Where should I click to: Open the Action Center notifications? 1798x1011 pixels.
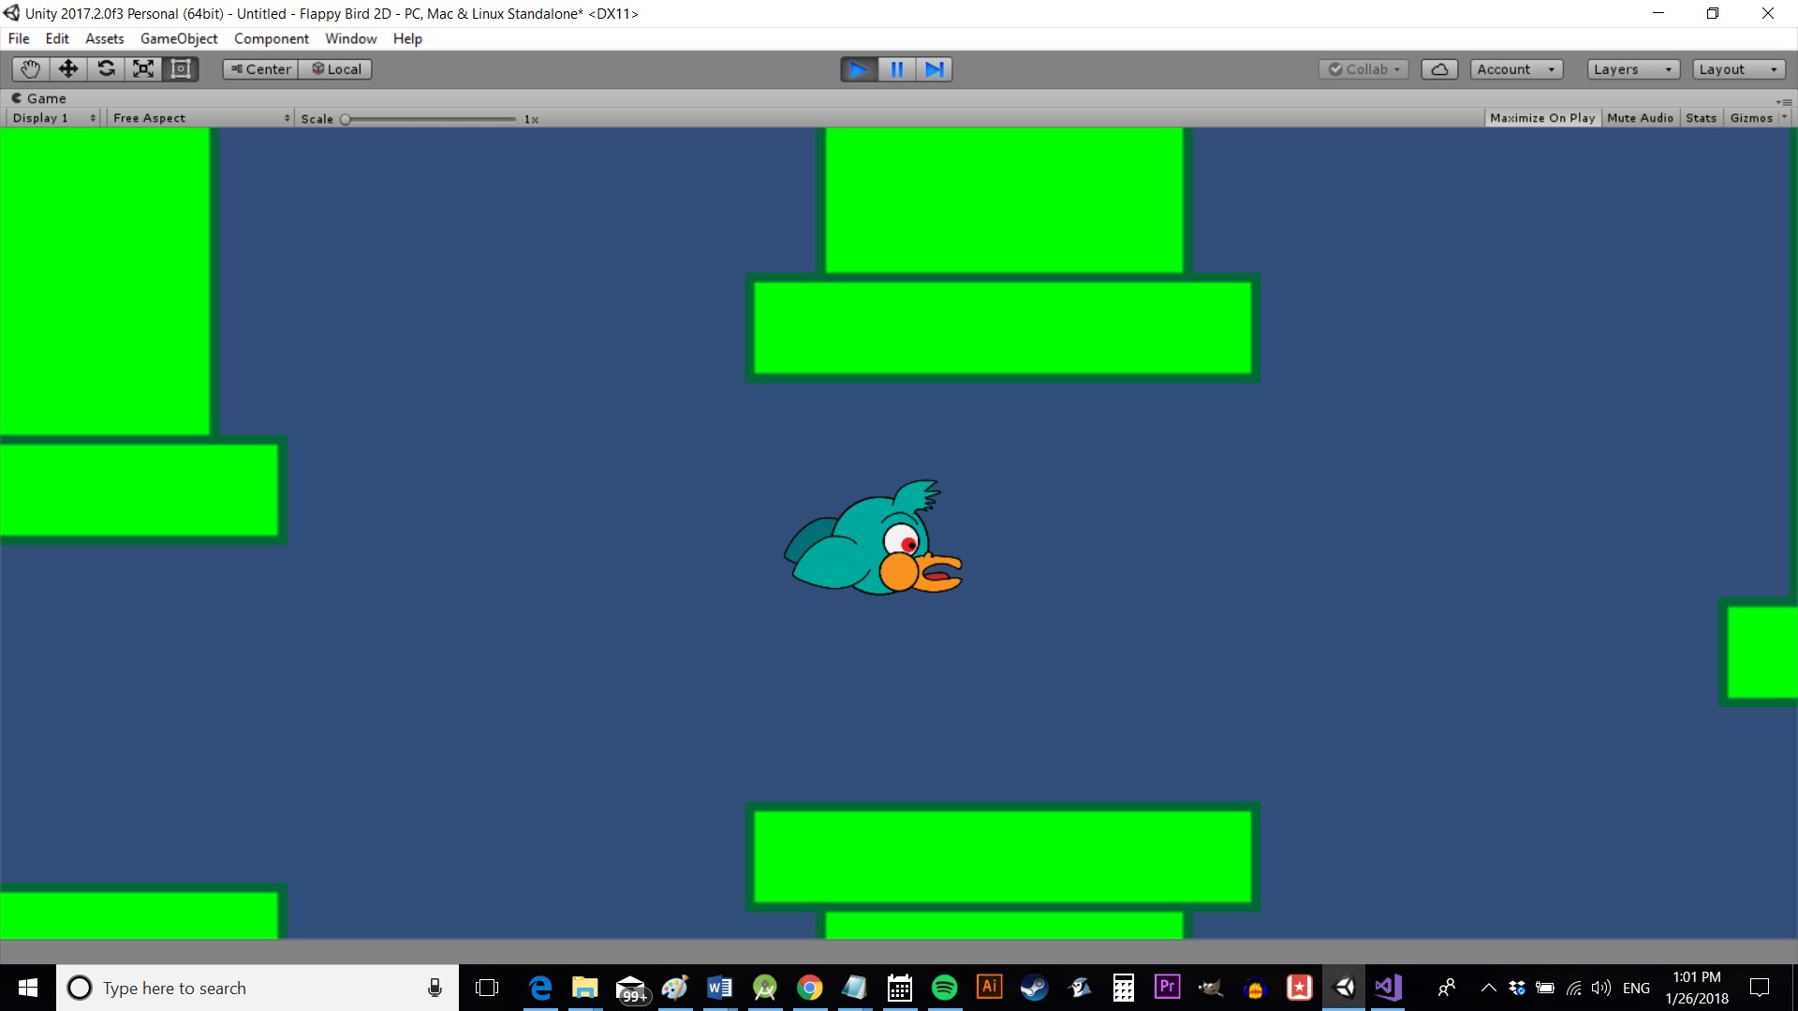pyautogui.click(x=1760, y=988)
